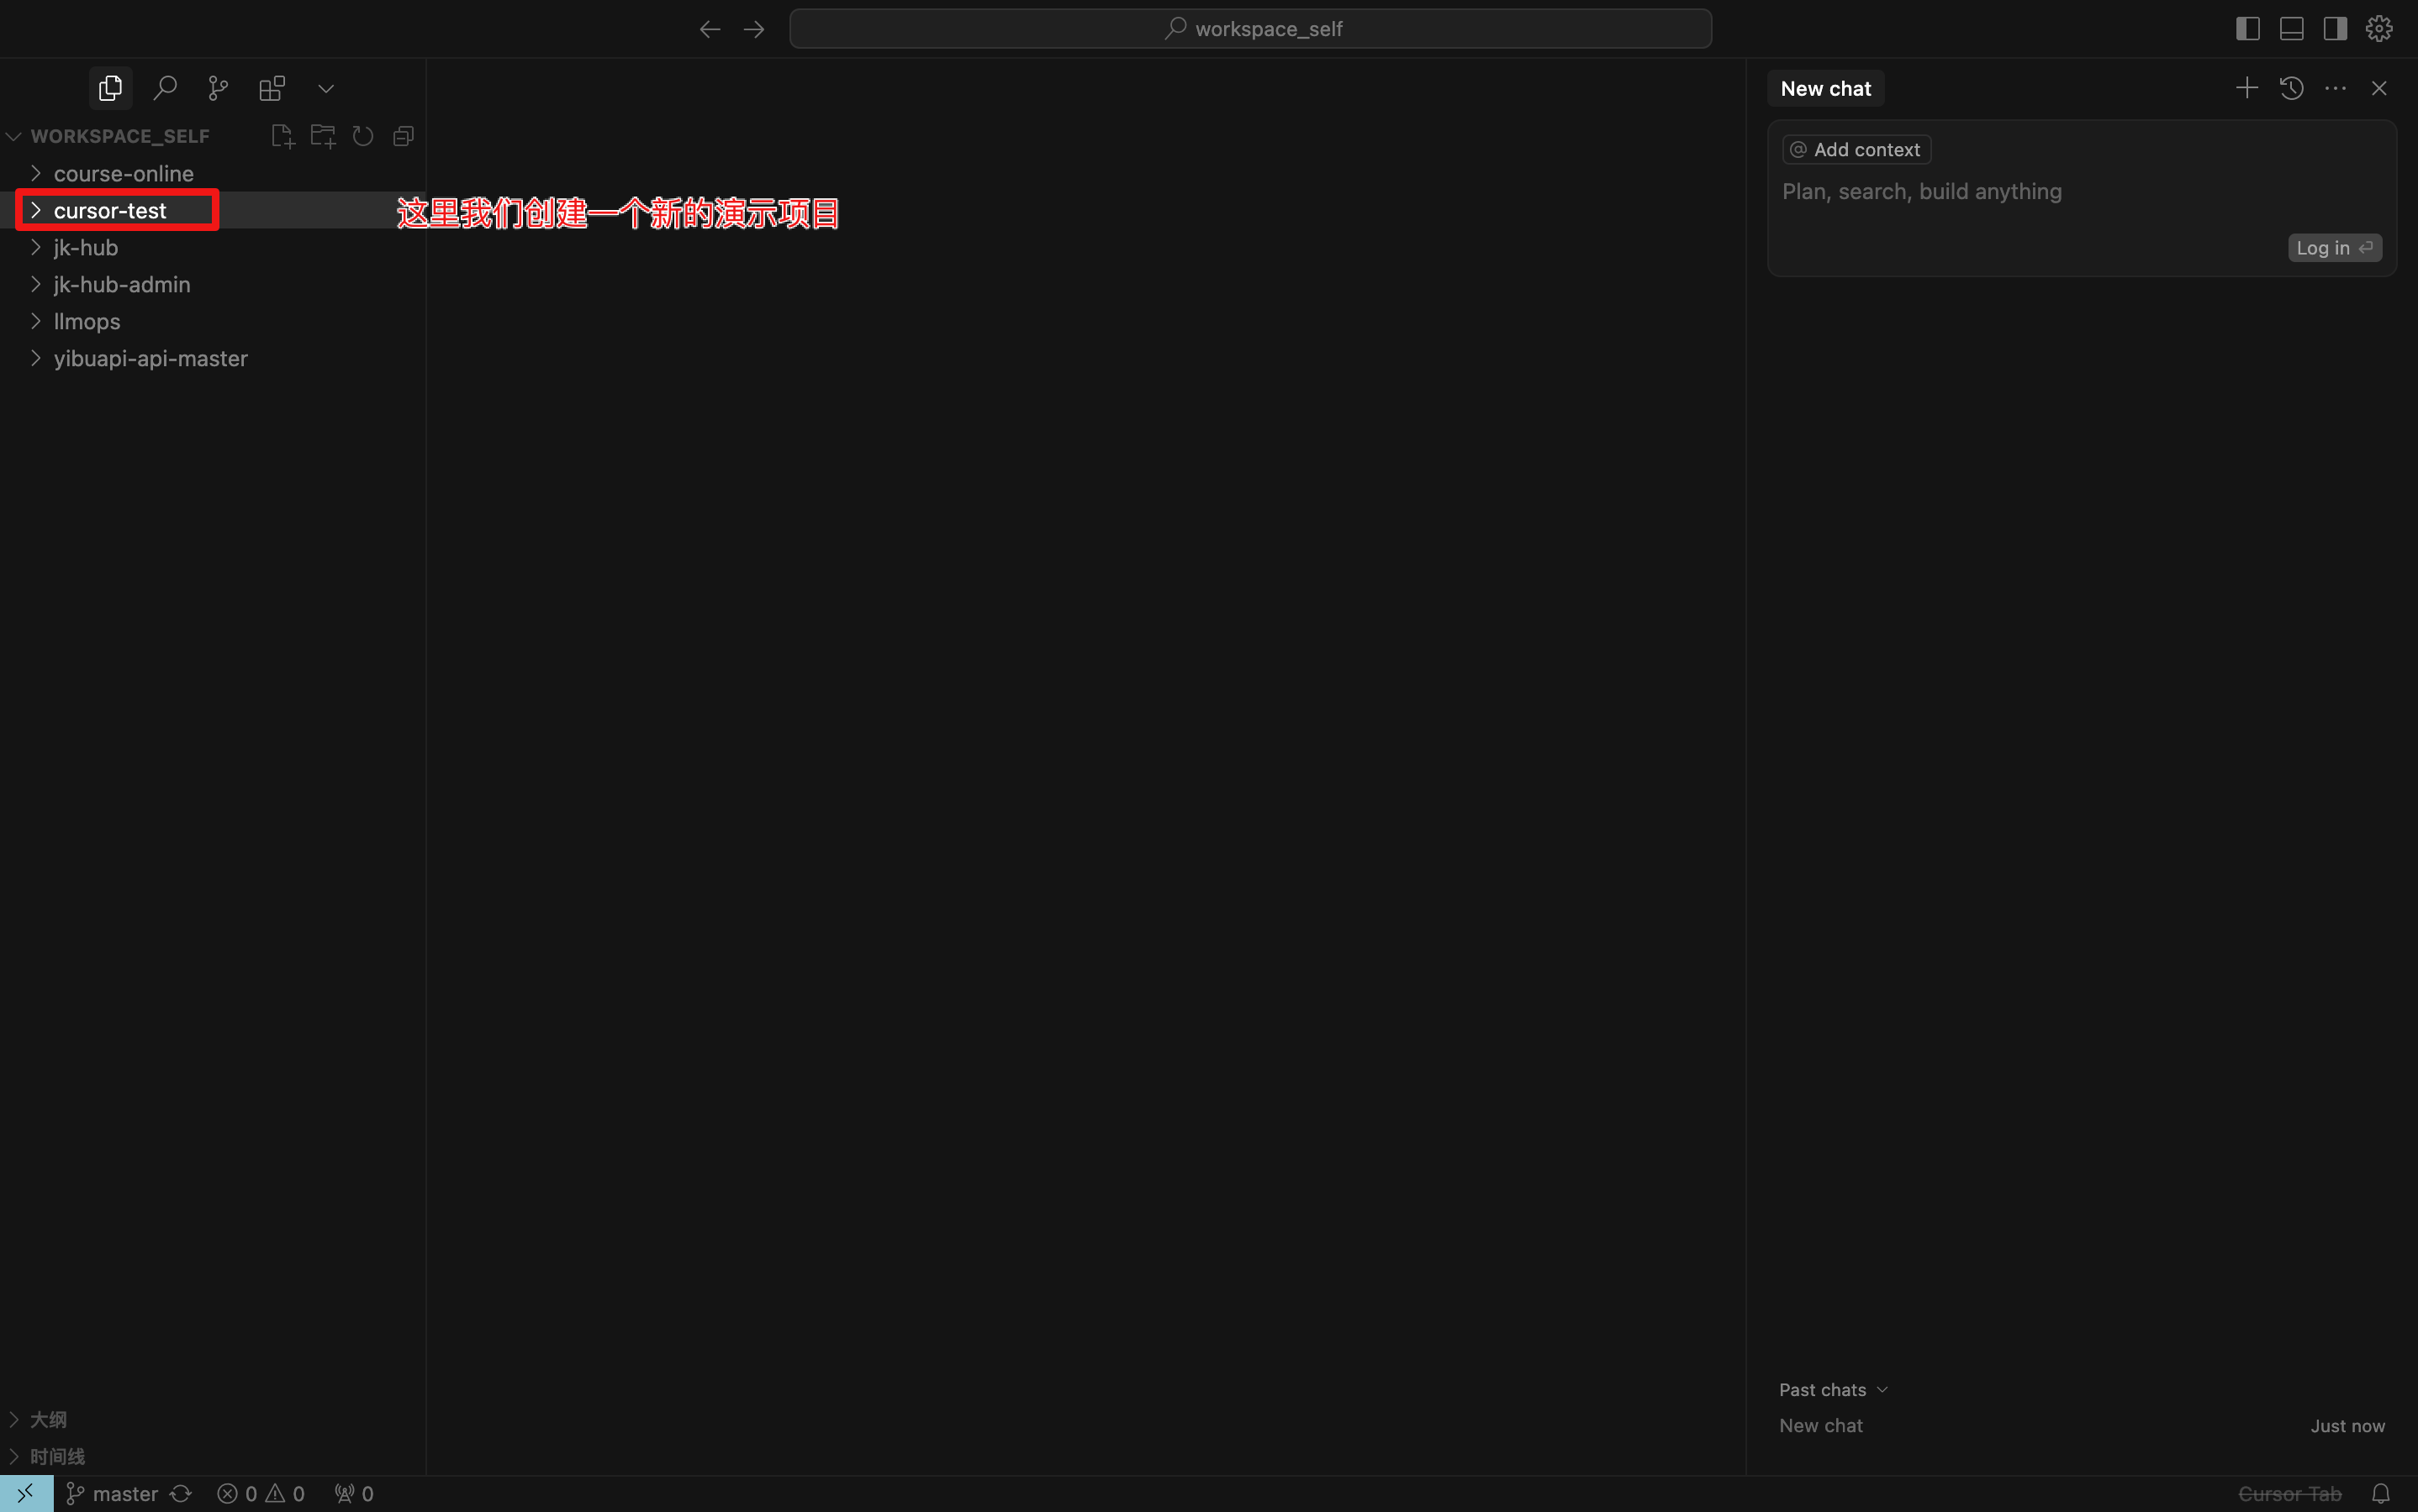2418x1512 pixels.
Task: Start a new chat with plus icon
Action: [x=2246, y=88]
